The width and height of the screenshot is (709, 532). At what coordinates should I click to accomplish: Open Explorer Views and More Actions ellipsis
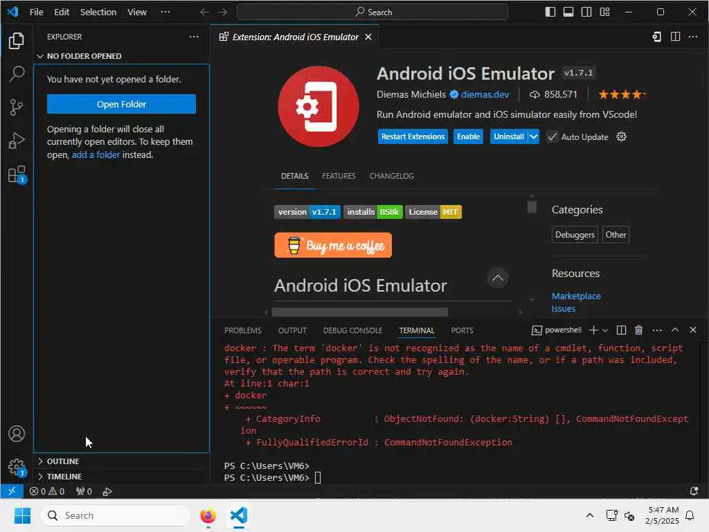coord(194,37)
